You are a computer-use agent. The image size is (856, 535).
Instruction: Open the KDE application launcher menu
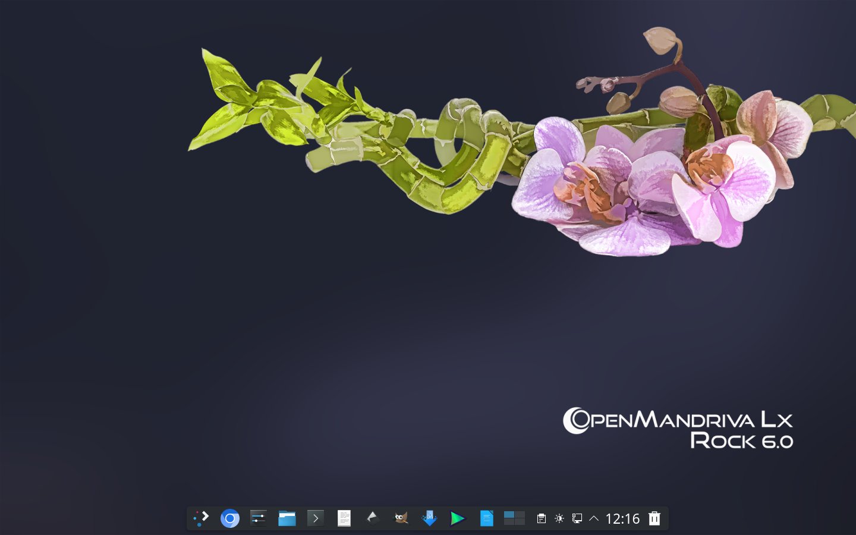click(x=201, y=518)
